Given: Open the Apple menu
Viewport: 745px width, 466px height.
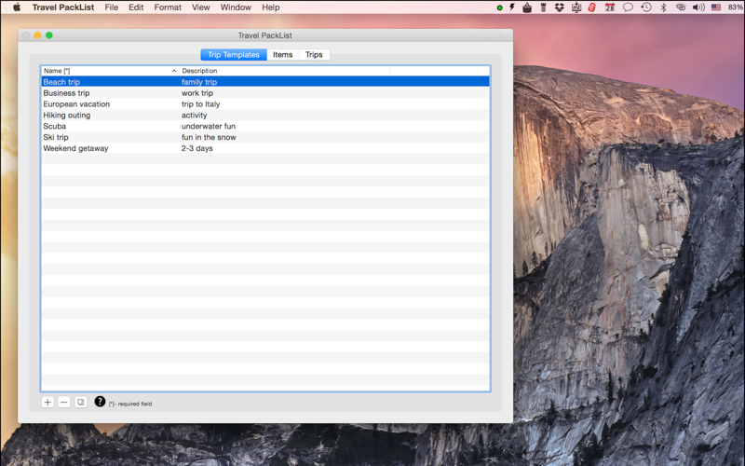Looking at the screenshot, I should (x=17, y=7).
